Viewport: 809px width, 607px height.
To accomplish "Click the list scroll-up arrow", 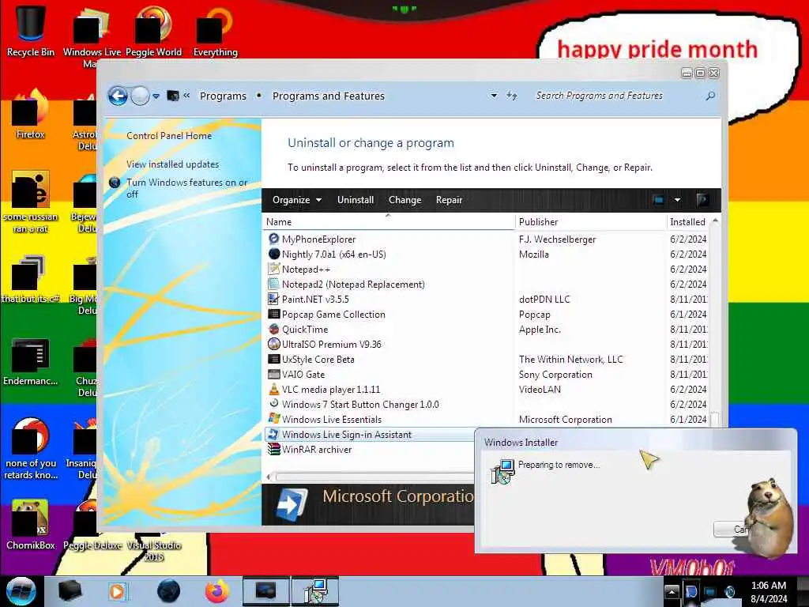I will pos(715,221).
